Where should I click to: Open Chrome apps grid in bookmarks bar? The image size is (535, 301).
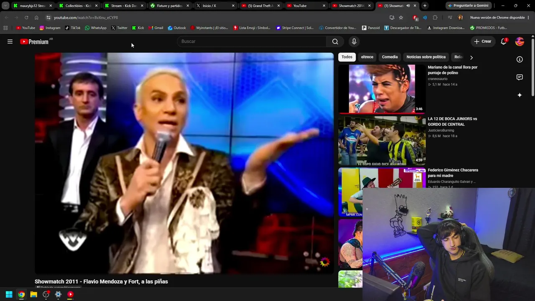pos(5,28)
